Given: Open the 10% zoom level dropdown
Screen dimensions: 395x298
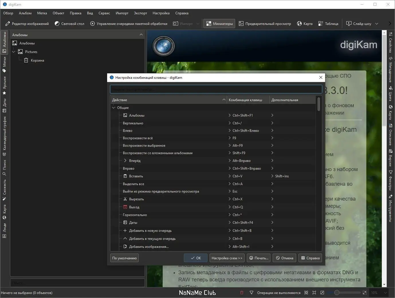Looking at the screenshot, I should click(x=379, y=293).
